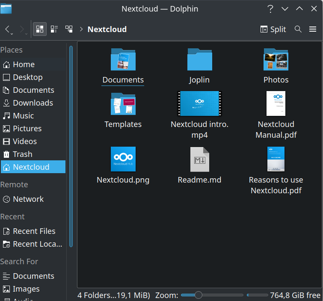The width and height of the screenshot is (323, 301).
Task: Open Downloads in Places
Action: point(33,103)
